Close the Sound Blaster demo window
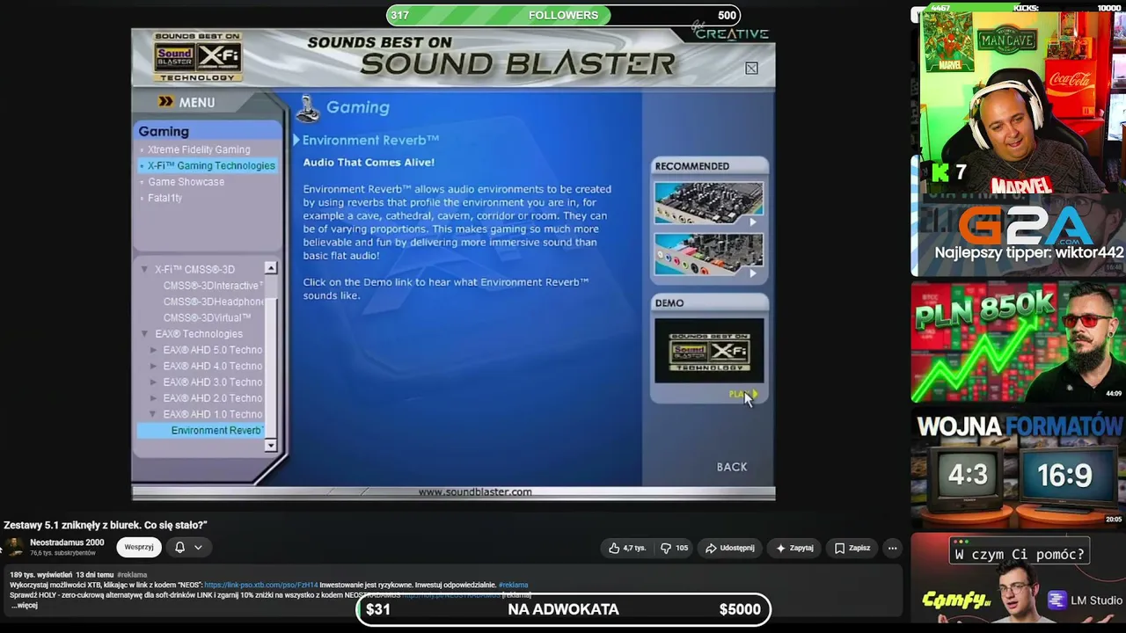Image resolution: width=1126 pixels, height=633 pixels. (751, 69)
